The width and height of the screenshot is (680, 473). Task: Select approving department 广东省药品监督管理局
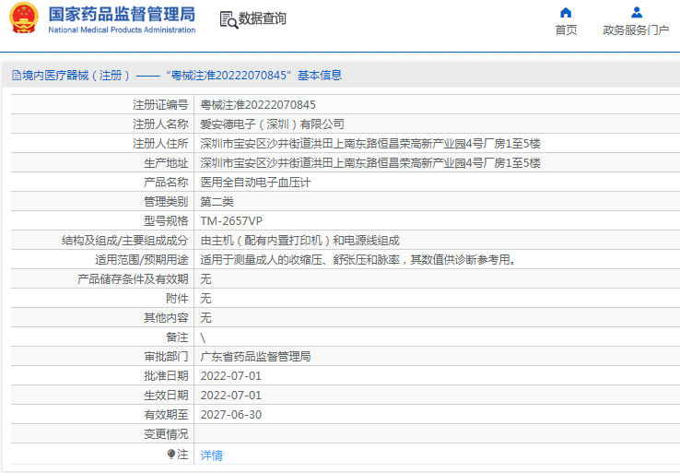tap(255, 357)
